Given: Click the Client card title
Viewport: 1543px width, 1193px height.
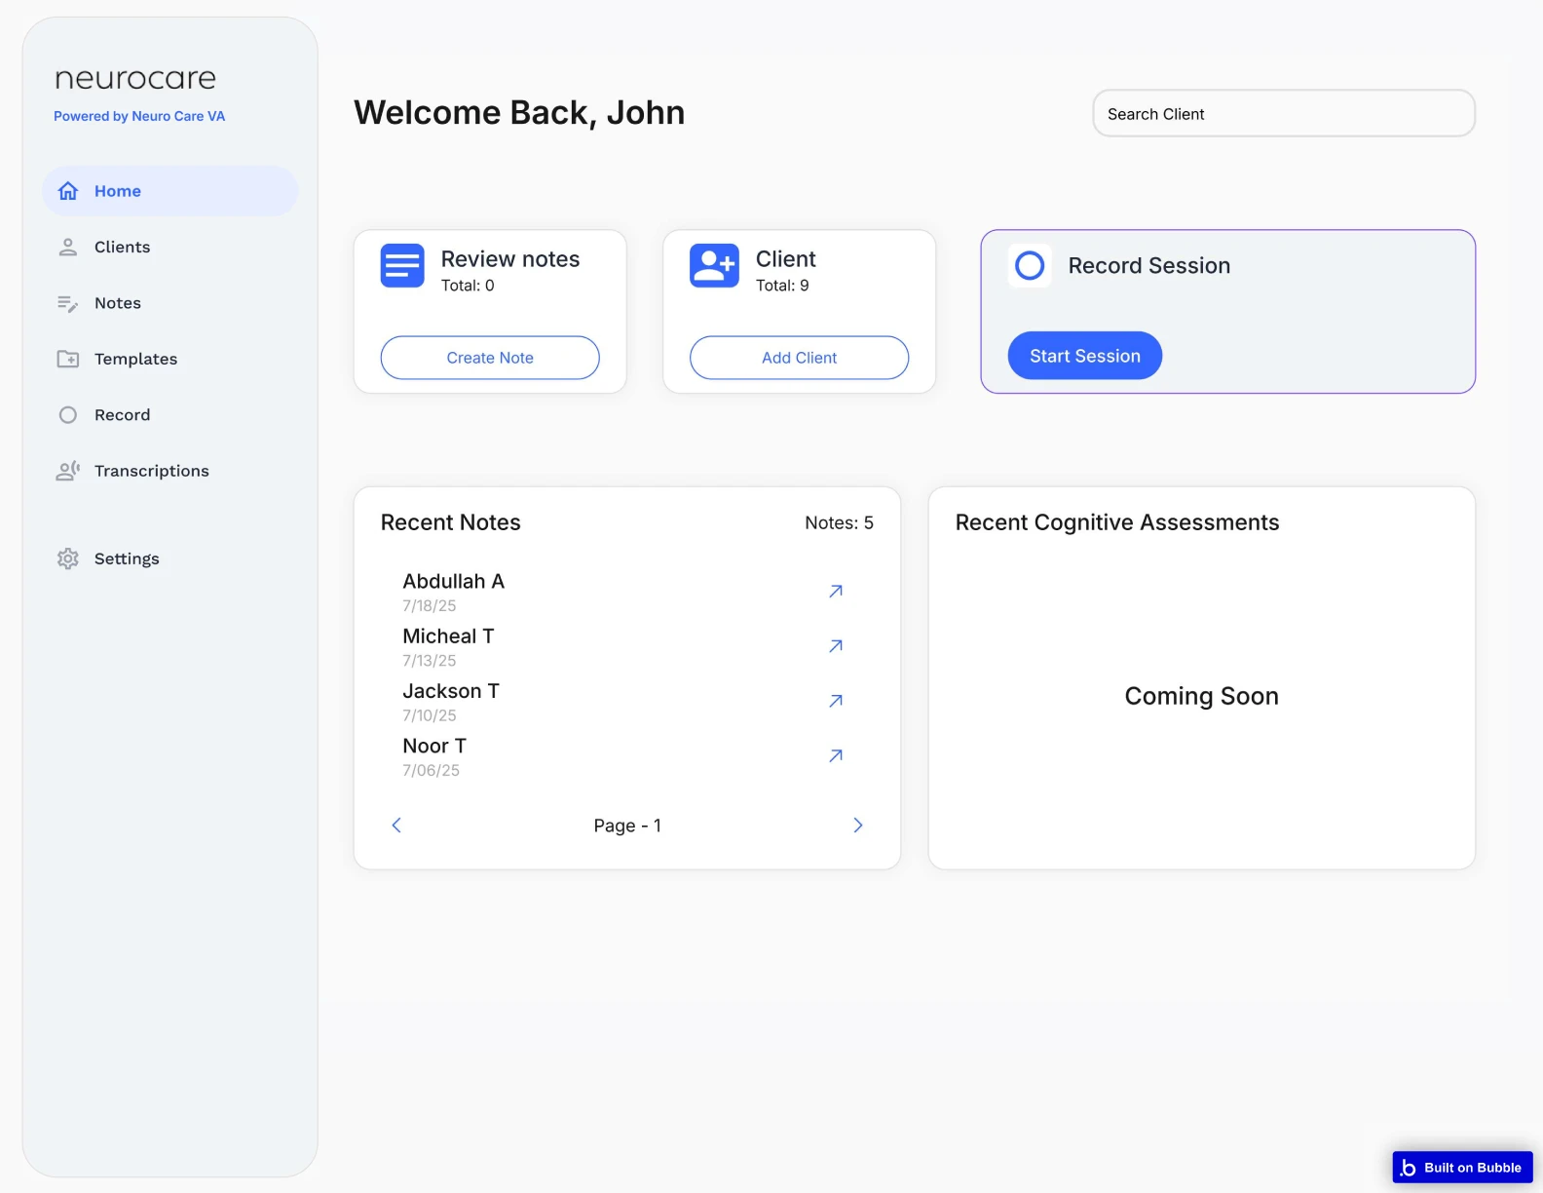Looking at the screenshot, I should pos(786,259).
